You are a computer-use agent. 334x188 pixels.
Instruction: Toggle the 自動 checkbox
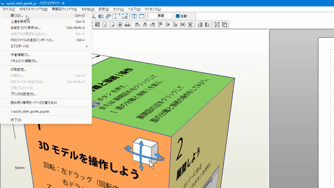click(178, 16)
